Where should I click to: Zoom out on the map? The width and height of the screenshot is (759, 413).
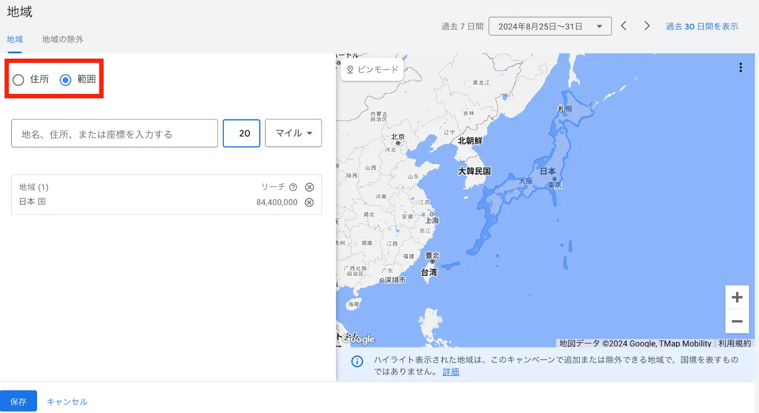point(737,321)
